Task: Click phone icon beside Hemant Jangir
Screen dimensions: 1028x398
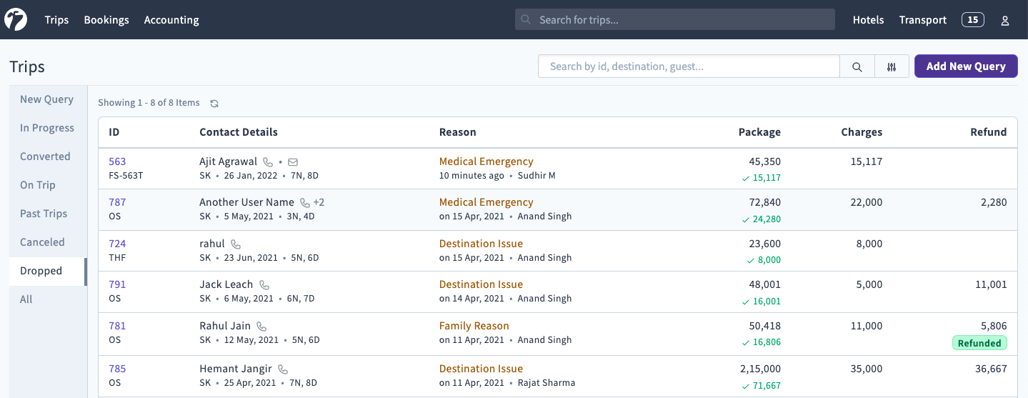Action: [283, 369]
